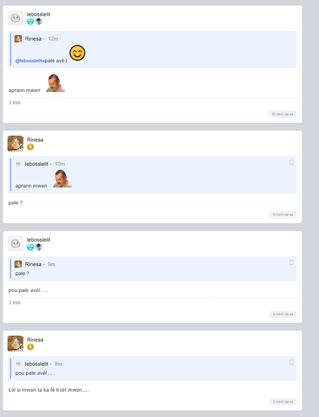Click the laughing man sticker in quoted reply

tap(63, 178)
